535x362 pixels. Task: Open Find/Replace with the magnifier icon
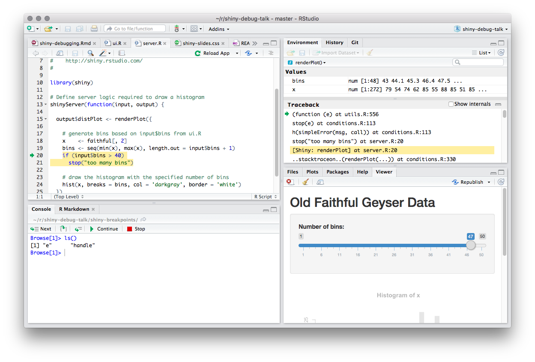[x=90, y=53]
